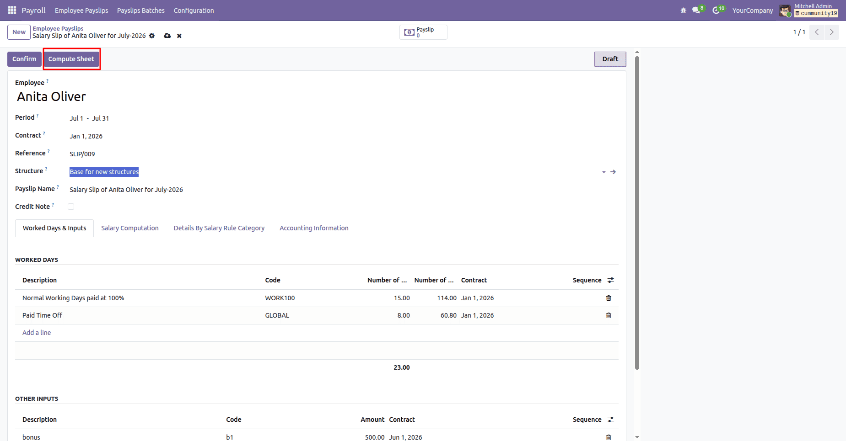
Task: Click the Payslip money icon stat button
Action: pos(423,32)
